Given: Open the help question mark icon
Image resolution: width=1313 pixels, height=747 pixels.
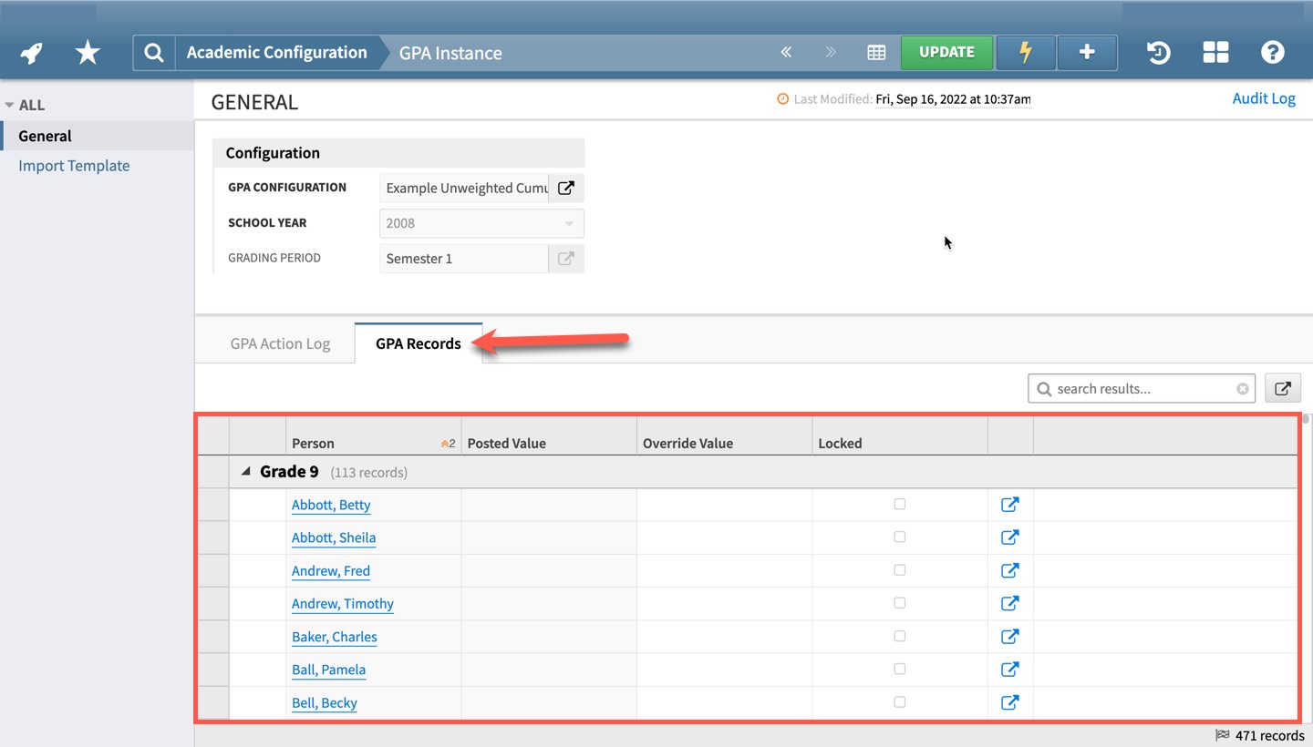Looking at the screenshot, I should [x=1272, y=53].
